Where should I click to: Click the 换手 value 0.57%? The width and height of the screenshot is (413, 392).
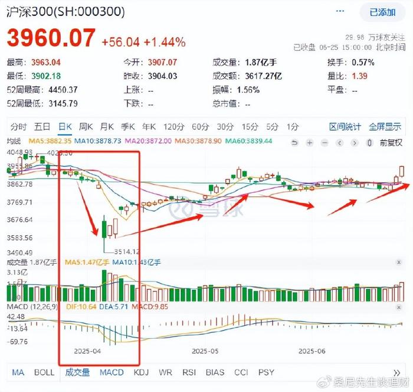(363, 62)
